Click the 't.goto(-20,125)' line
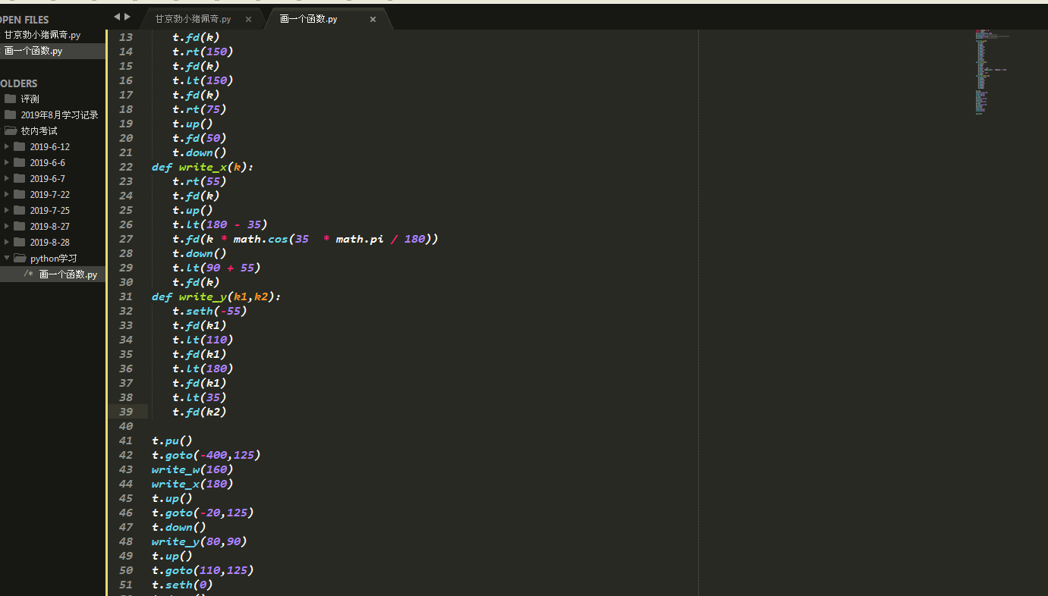The height and width of the screenshot is (596, 1048). pyautogui.click(x=203, y=513)
